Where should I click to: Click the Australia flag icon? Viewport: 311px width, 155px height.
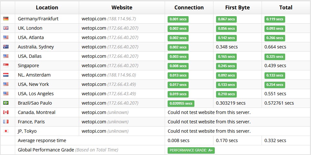pyautogui.click(x=6, y=47)
